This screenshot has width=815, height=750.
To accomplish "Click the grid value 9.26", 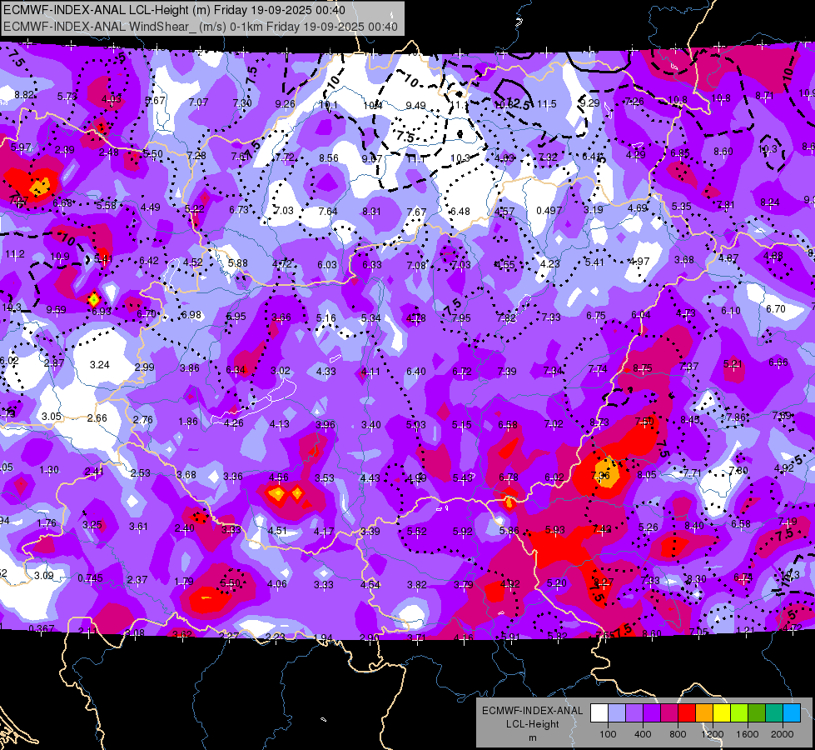I will pos(285,104).
